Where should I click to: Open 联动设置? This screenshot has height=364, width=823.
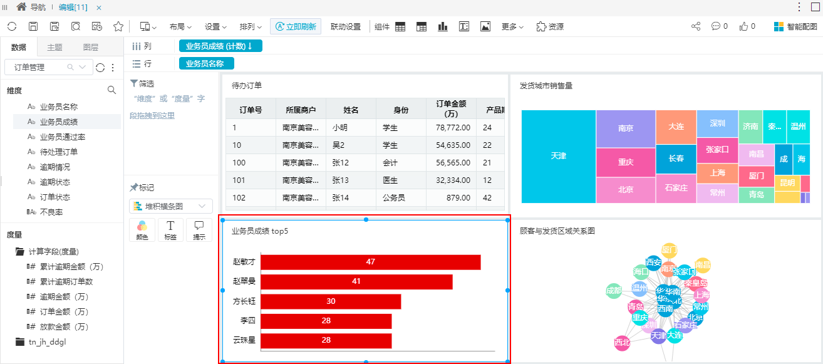(x=346, y=27)
